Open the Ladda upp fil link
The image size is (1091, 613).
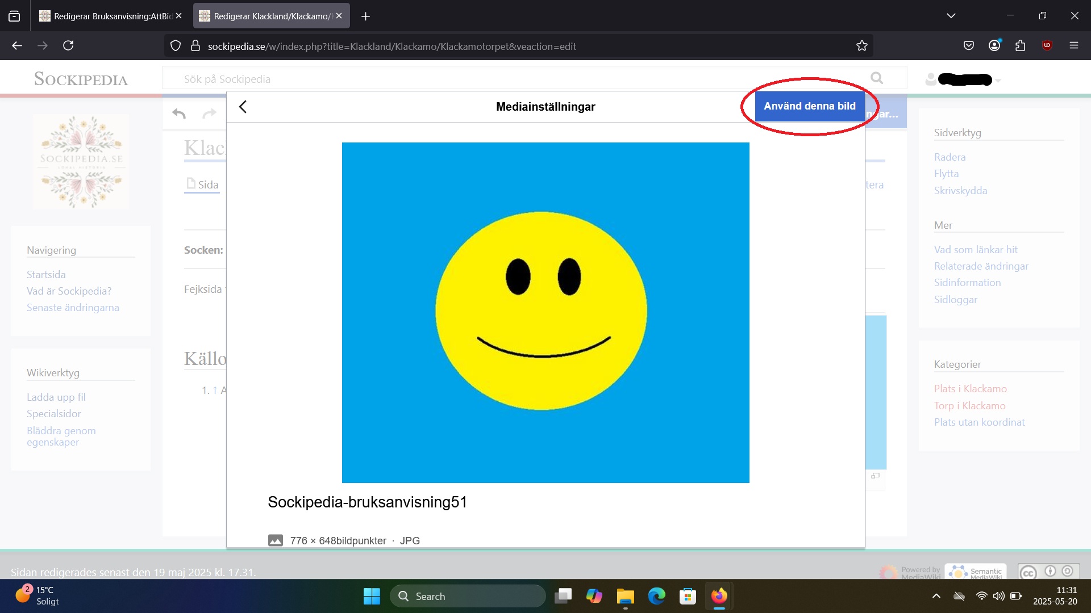(x=56, y=397)
